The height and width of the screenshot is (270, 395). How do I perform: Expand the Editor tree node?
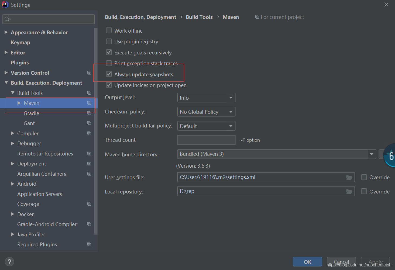6,52
